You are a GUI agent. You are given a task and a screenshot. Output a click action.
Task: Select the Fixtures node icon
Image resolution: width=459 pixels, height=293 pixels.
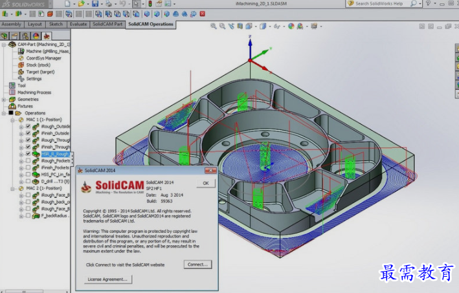12,106
